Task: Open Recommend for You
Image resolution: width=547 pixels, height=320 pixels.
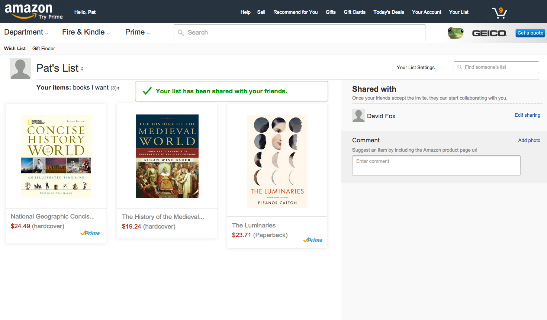Action: (296, 12)
